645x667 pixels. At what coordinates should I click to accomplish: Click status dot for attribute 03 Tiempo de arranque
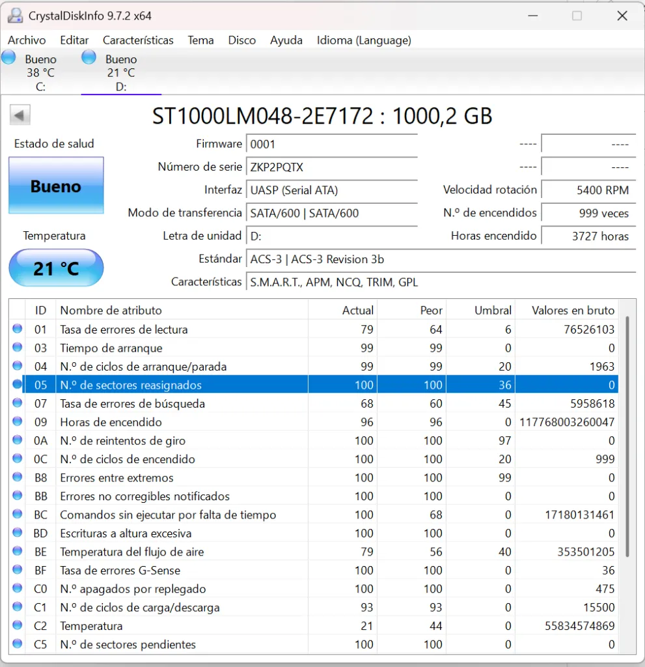click(18, 348)
